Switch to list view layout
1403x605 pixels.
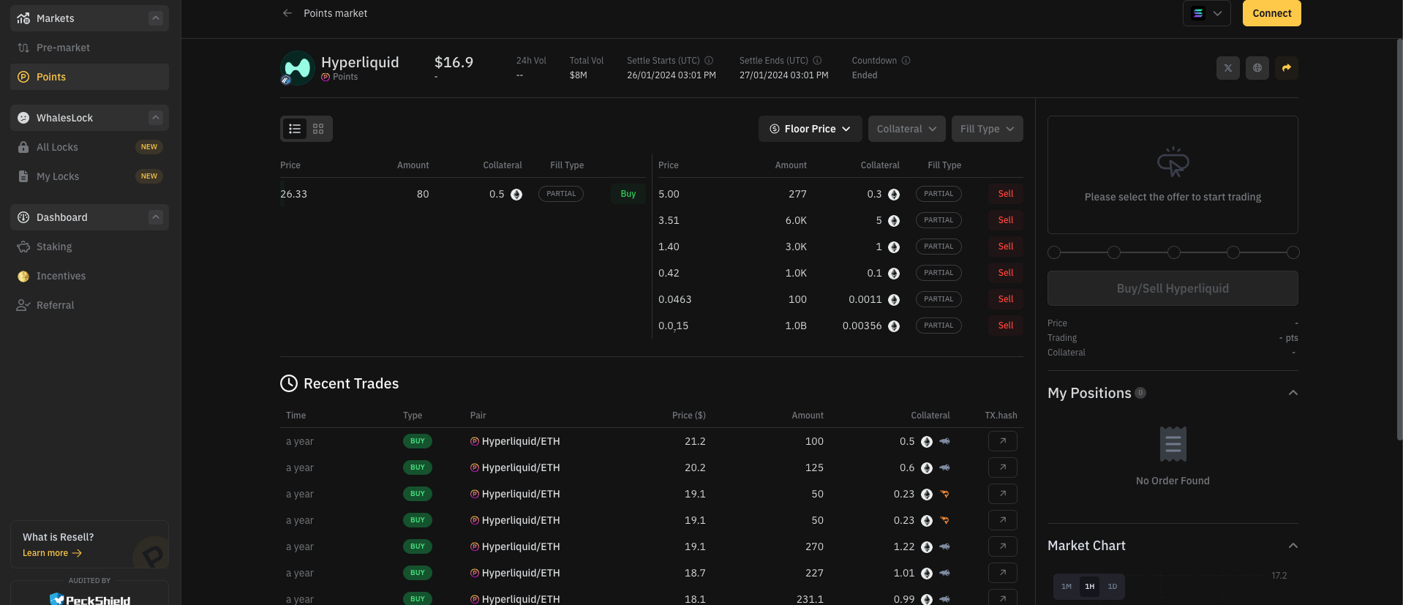pyautogui.click(x=295, y=129)
